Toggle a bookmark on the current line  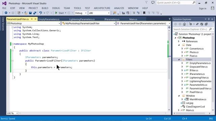(144, 13)
